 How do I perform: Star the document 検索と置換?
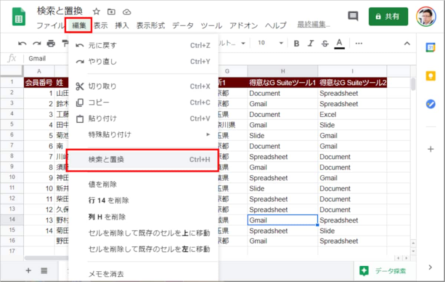pos(96,11)
